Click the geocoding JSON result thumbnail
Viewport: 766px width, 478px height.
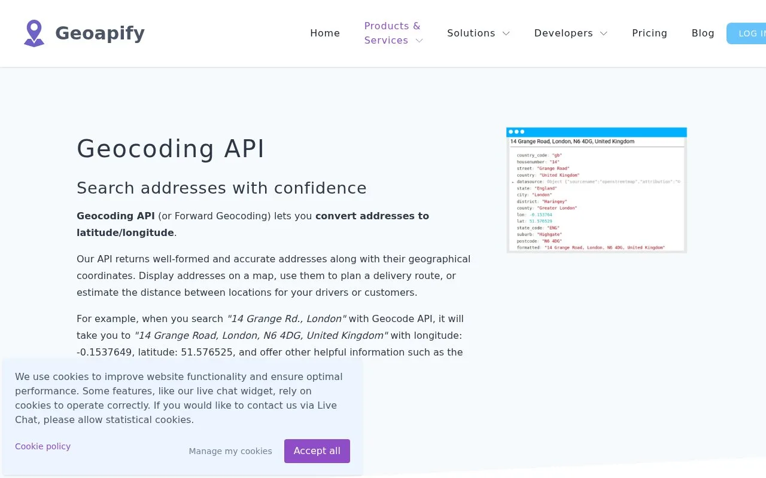pyautogui.click(x=597, y=190)
